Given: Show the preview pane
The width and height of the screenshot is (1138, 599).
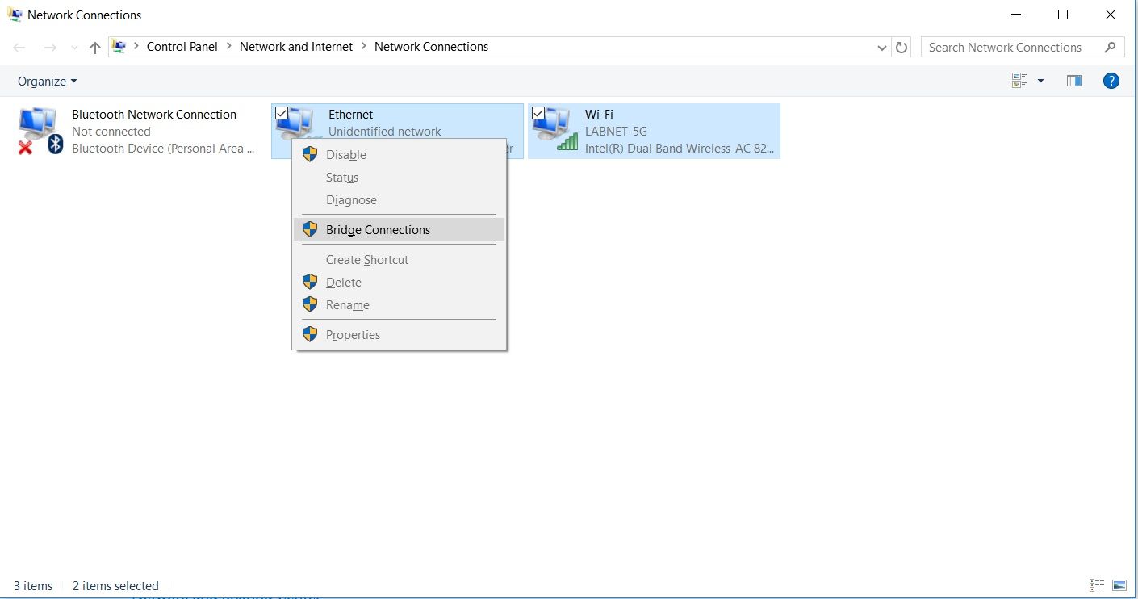Looking at the screenshot, I should tap(1073, 80).
